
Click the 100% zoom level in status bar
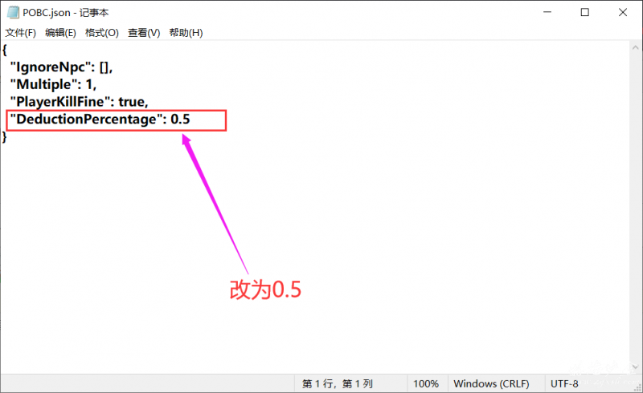point(426,383)
